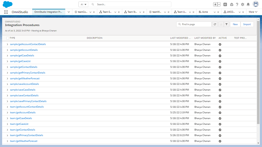
Task: Close the Acme tab
Action: [x=218, y=12]
